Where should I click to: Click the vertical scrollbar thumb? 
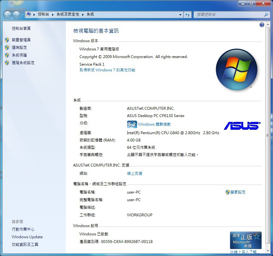click(268, 135)
